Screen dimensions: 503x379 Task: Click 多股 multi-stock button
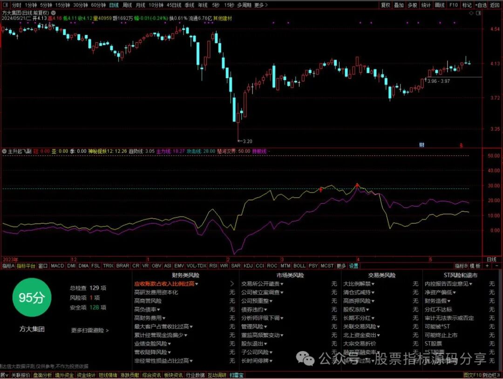(412, 5)
